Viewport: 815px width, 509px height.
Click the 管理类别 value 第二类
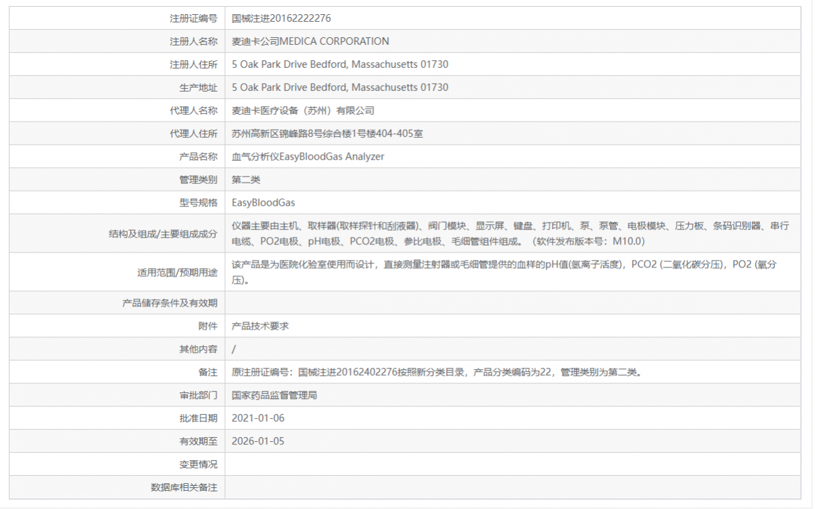coord(246,179)
